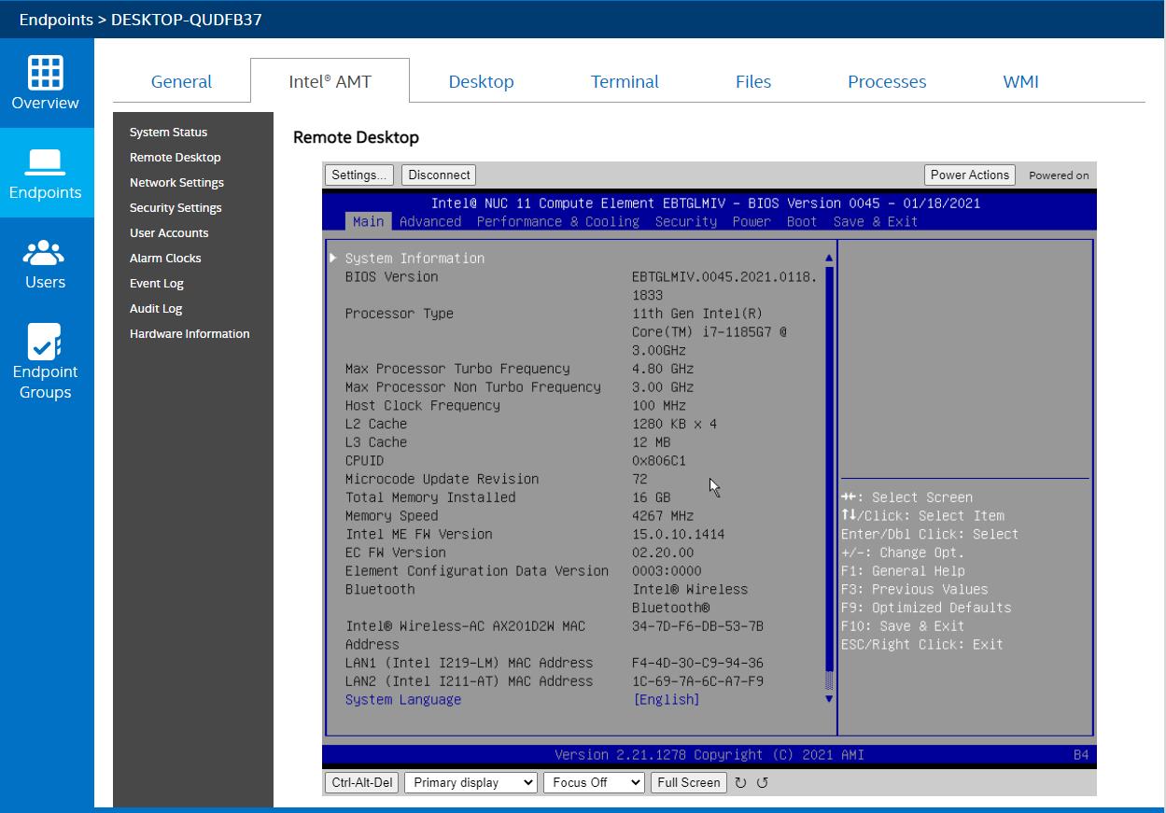Select the BIOS Advanced menu
This screenshot has height=813, width=1166.
tap(429, 221)
